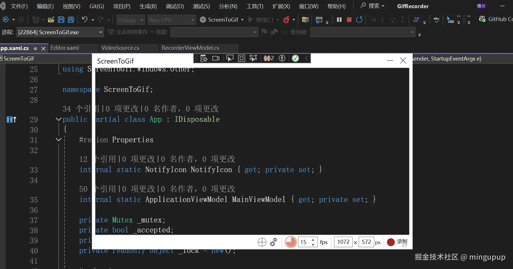Click the crosshair snap-to-window icon in ScreenToGif
Viewport: 513px width, 269px height.
pos(262,242)
